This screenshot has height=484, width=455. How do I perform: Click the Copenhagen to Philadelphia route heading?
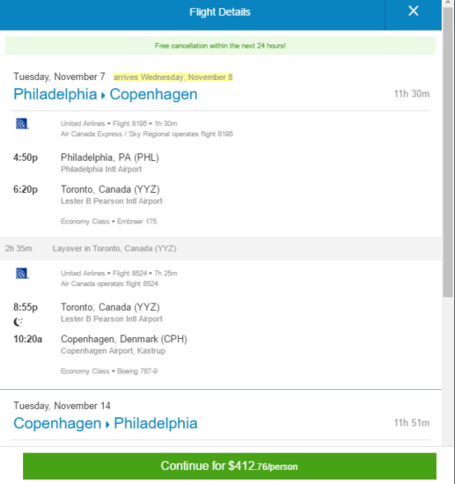point(106,423)
